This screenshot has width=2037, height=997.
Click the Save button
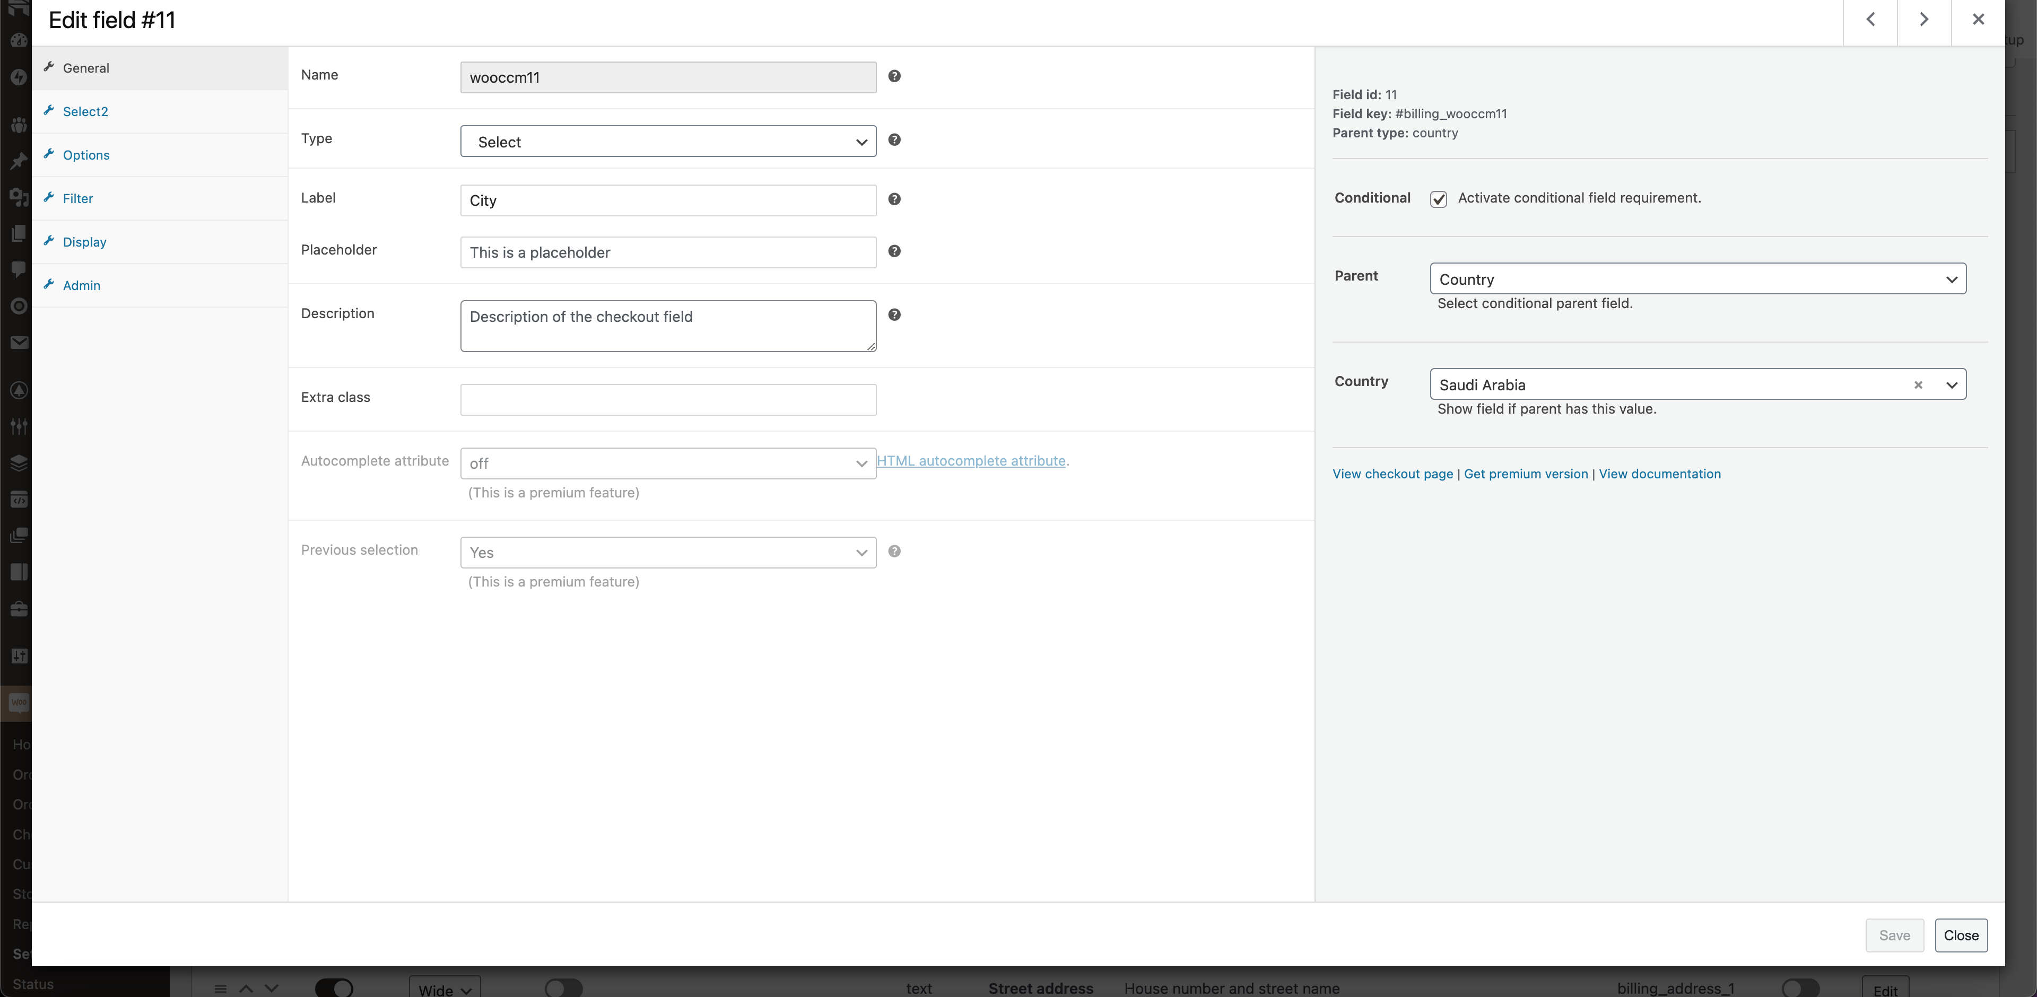pos(1894,935)
